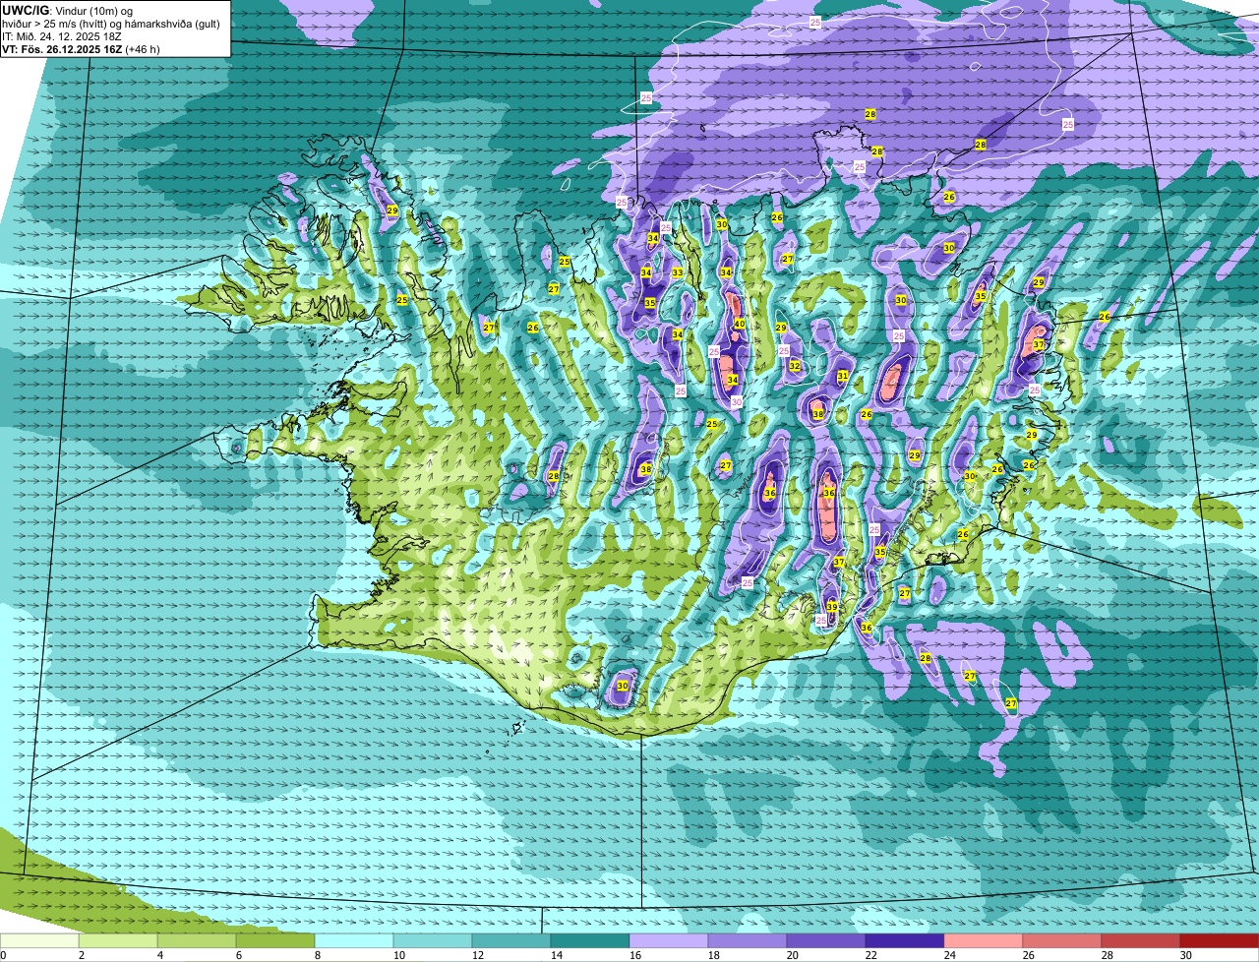Select the 4–6 m/s legend color
1259x962 pixels.
click(197, 940)
